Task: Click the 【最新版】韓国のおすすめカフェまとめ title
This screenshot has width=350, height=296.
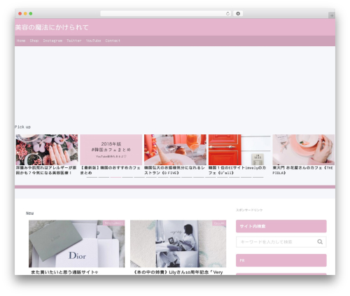Action: [x=110, y=170]
